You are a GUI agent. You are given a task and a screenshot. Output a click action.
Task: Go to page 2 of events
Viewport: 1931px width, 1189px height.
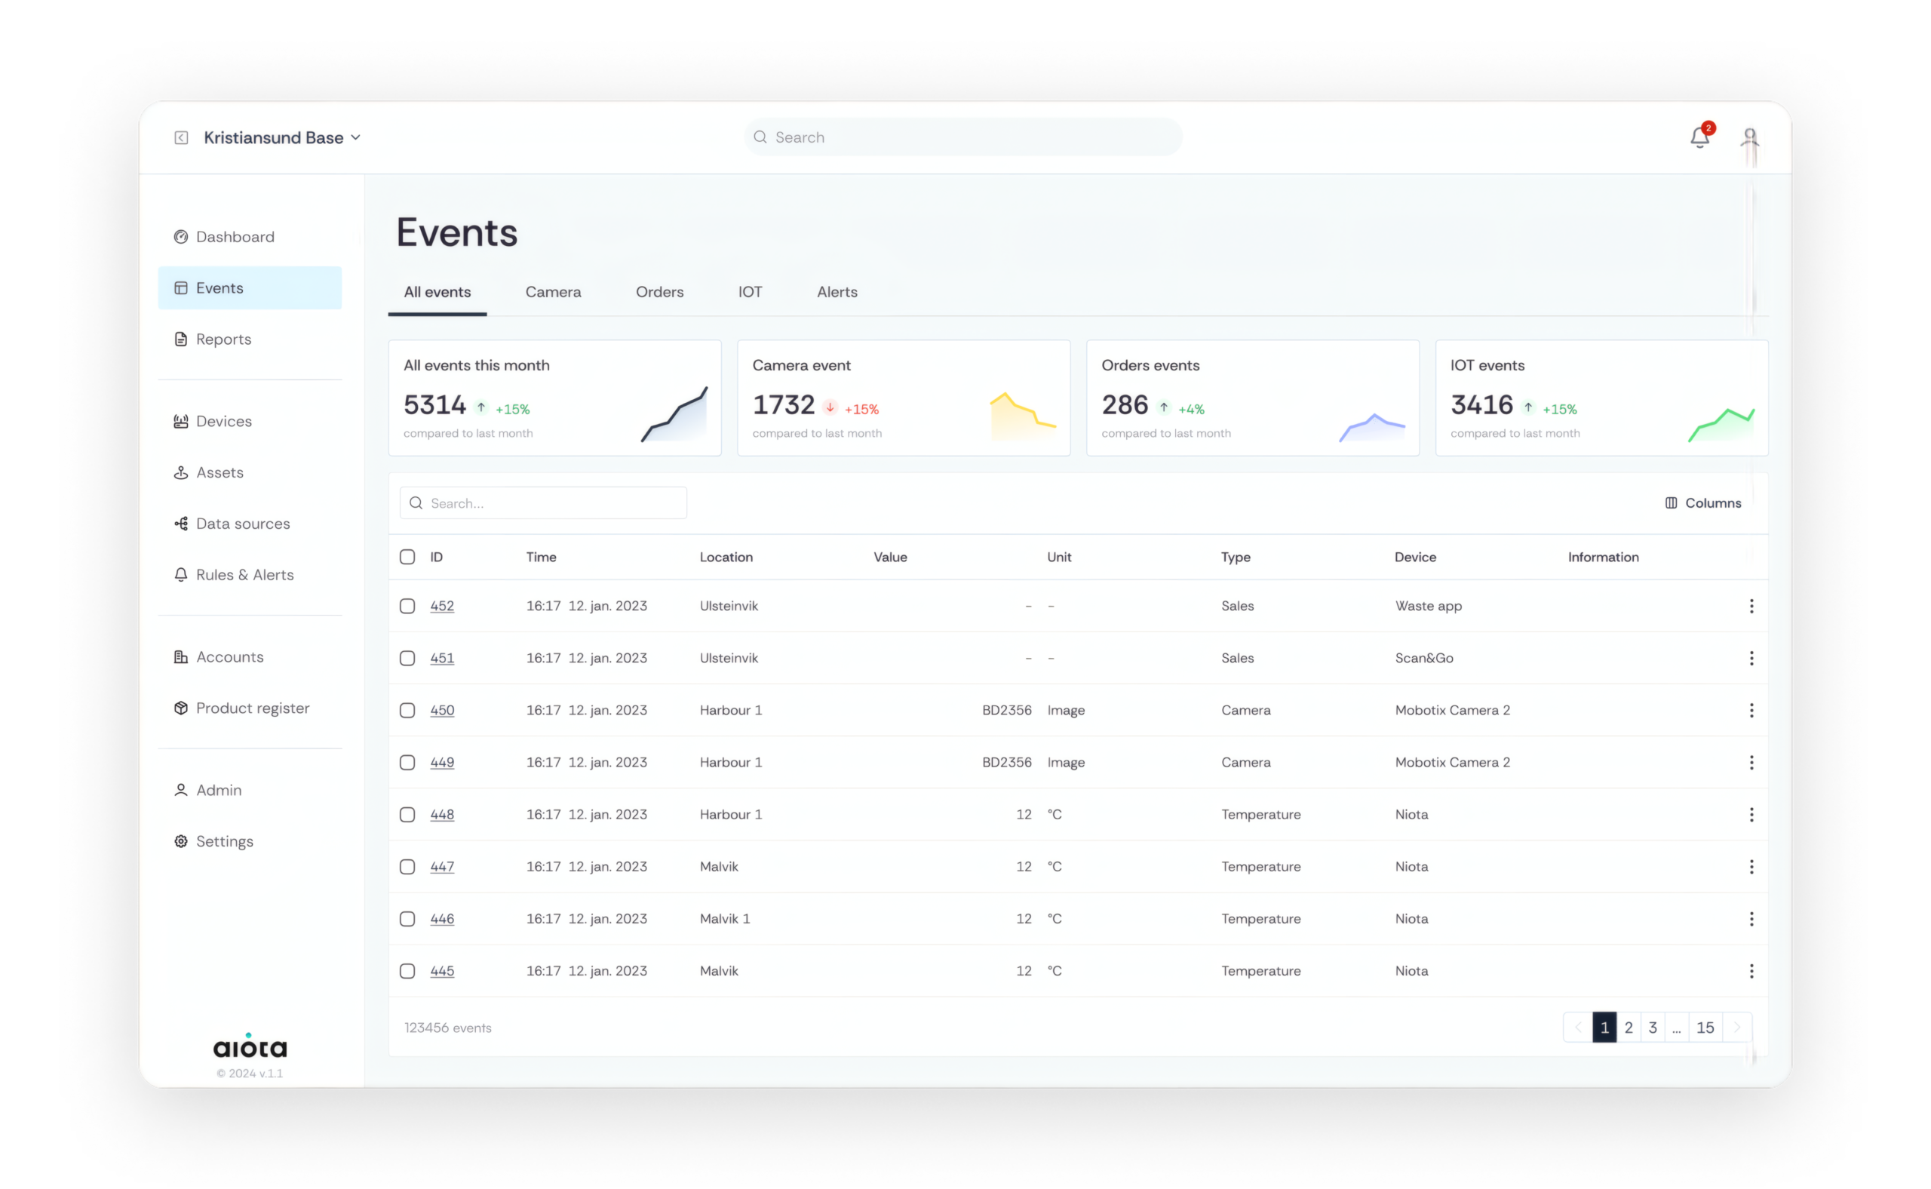click(1629, 1027)
